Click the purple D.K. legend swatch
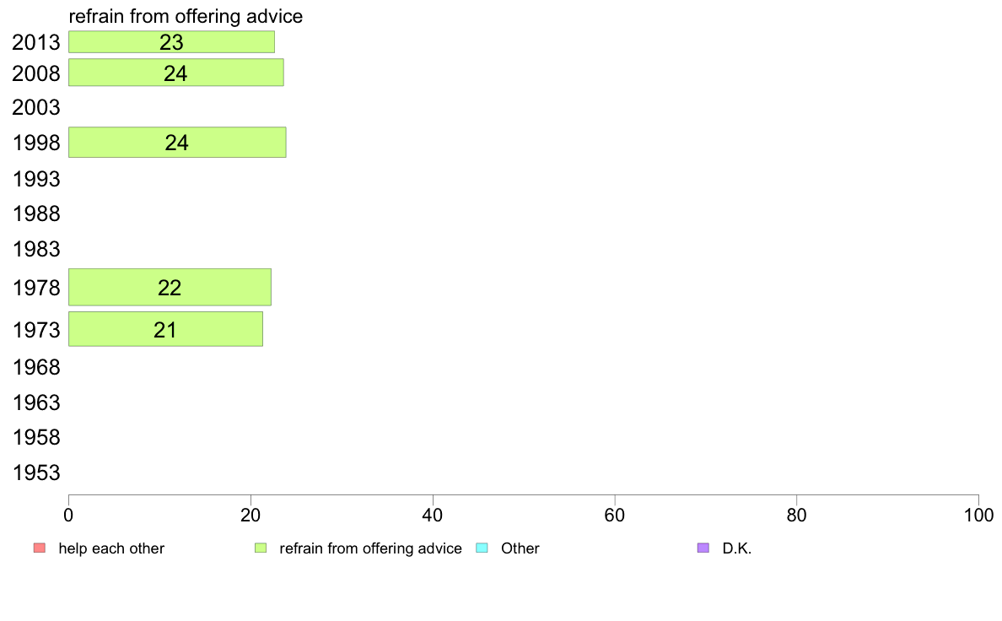The height and width of the screenshot is (621, 1002). (x=703, y=548)
